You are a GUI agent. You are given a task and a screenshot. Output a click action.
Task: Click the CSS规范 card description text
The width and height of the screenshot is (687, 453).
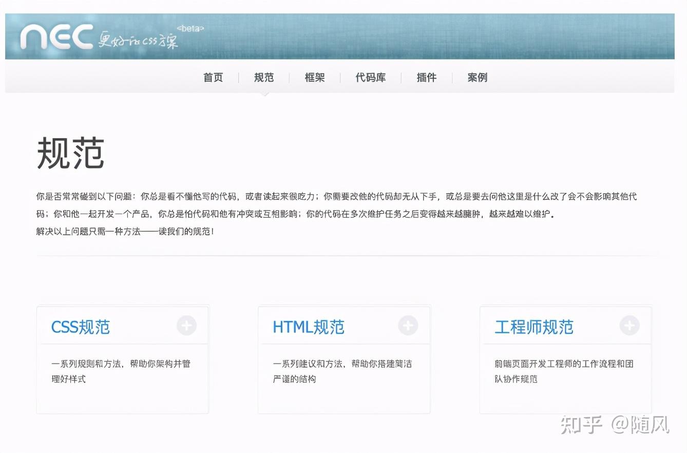click(121, 371)
